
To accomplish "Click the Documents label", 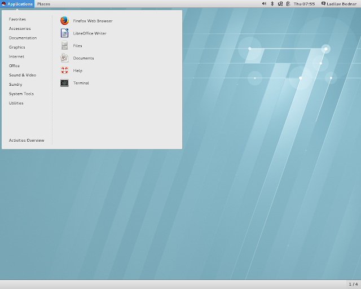I will coord(83,58).
